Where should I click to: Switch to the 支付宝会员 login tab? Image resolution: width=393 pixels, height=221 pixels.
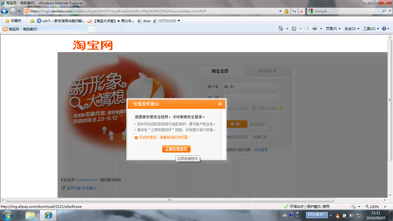pos(267,71)
